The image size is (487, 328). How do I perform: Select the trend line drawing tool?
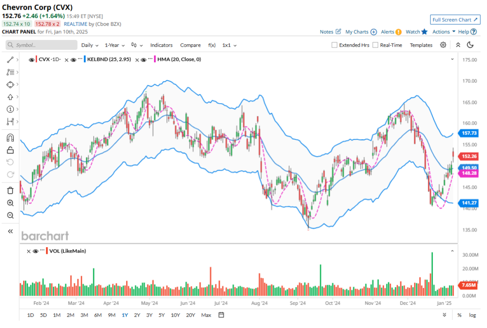coord(10,60)
